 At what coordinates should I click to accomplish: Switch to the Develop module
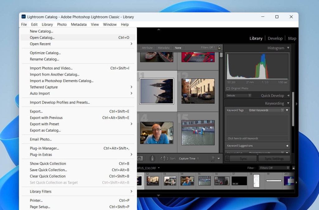click(x=275, y=38)
